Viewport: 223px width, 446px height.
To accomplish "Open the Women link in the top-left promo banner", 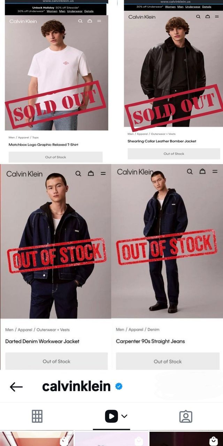I will pos(52,11).
